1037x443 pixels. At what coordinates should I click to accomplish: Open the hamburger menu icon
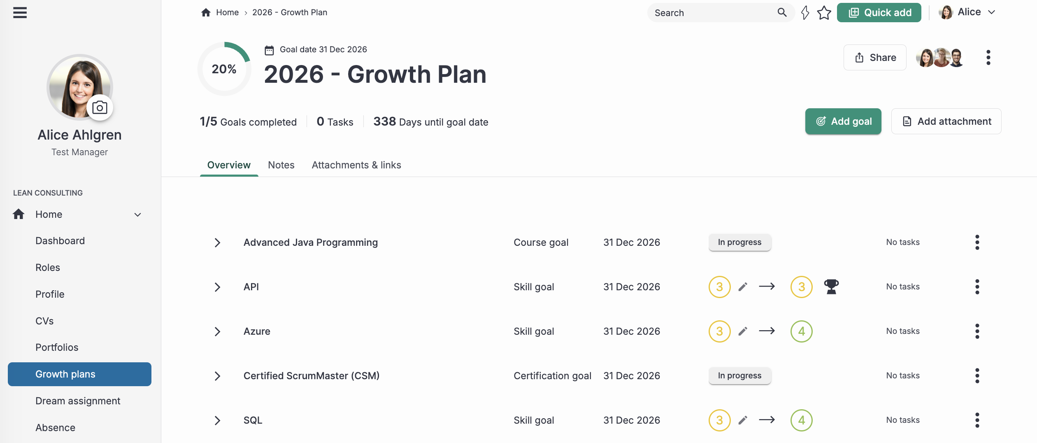click(x=20, y=13)
